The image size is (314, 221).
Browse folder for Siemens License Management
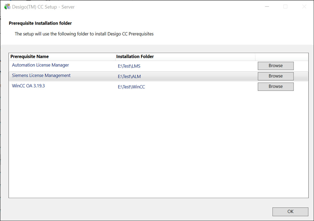pyautogui.click(x=276, y=76)
